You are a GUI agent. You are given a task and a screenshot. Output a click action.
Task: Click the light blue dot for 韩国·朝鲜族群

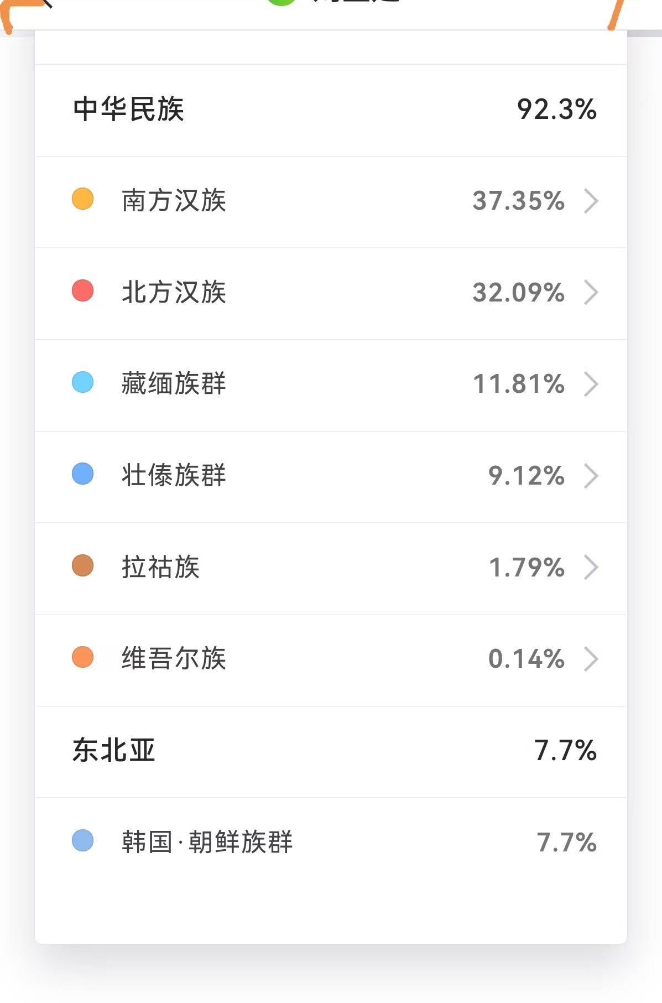pyautogui.click(x=83, y=840)
